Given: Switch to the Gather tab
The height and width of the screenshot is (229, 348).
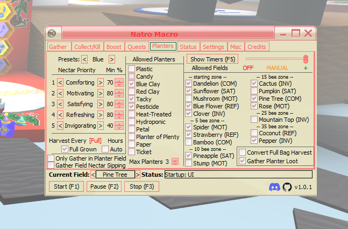Looking at the screenshot, I should [x=58, y=47].
